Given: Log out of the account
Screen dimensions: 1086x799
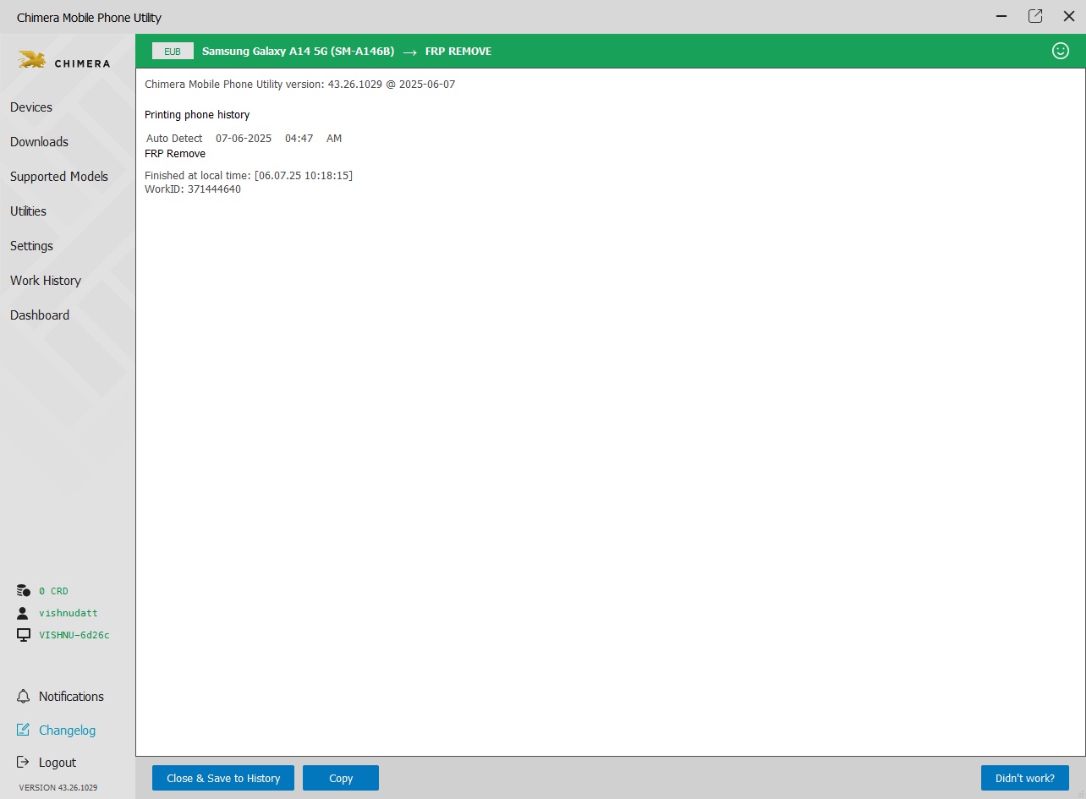Looking at the screenshot, I should click(58, 763).
